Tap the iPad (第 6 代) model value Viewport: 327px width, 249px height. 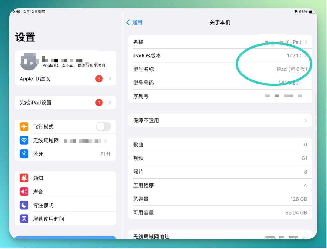(292, 69)
